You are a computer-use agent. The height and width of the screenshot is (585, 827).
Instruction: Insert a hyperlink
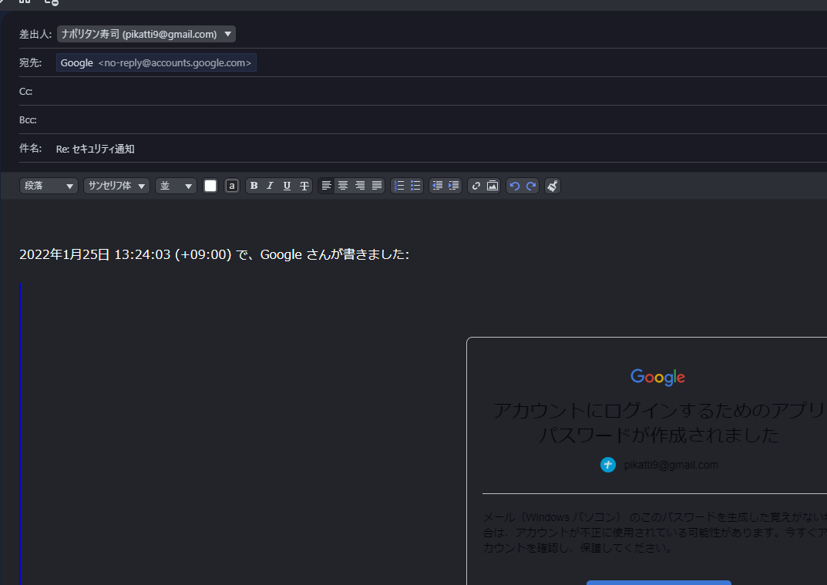click(476, 186)
